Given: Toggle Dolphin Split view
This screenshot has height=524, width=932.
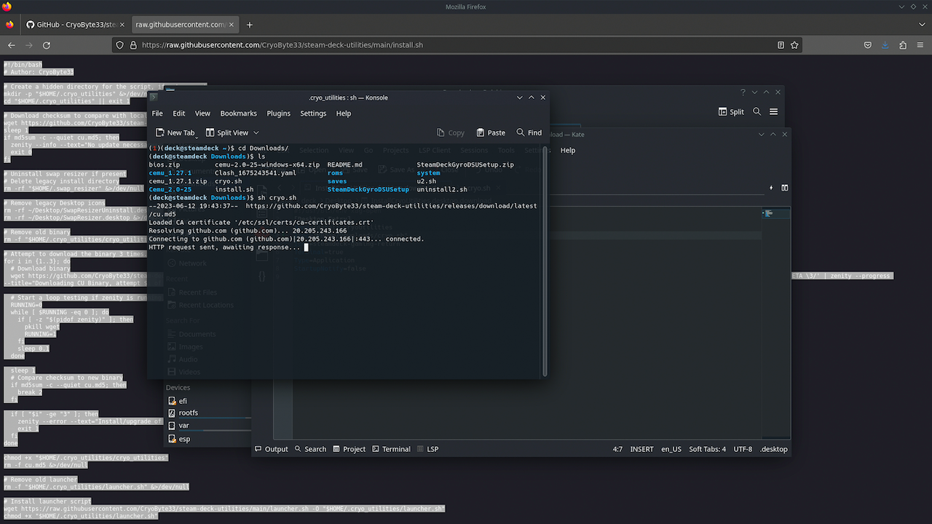Looking at the screenshot, I should [x=731, y=112].
